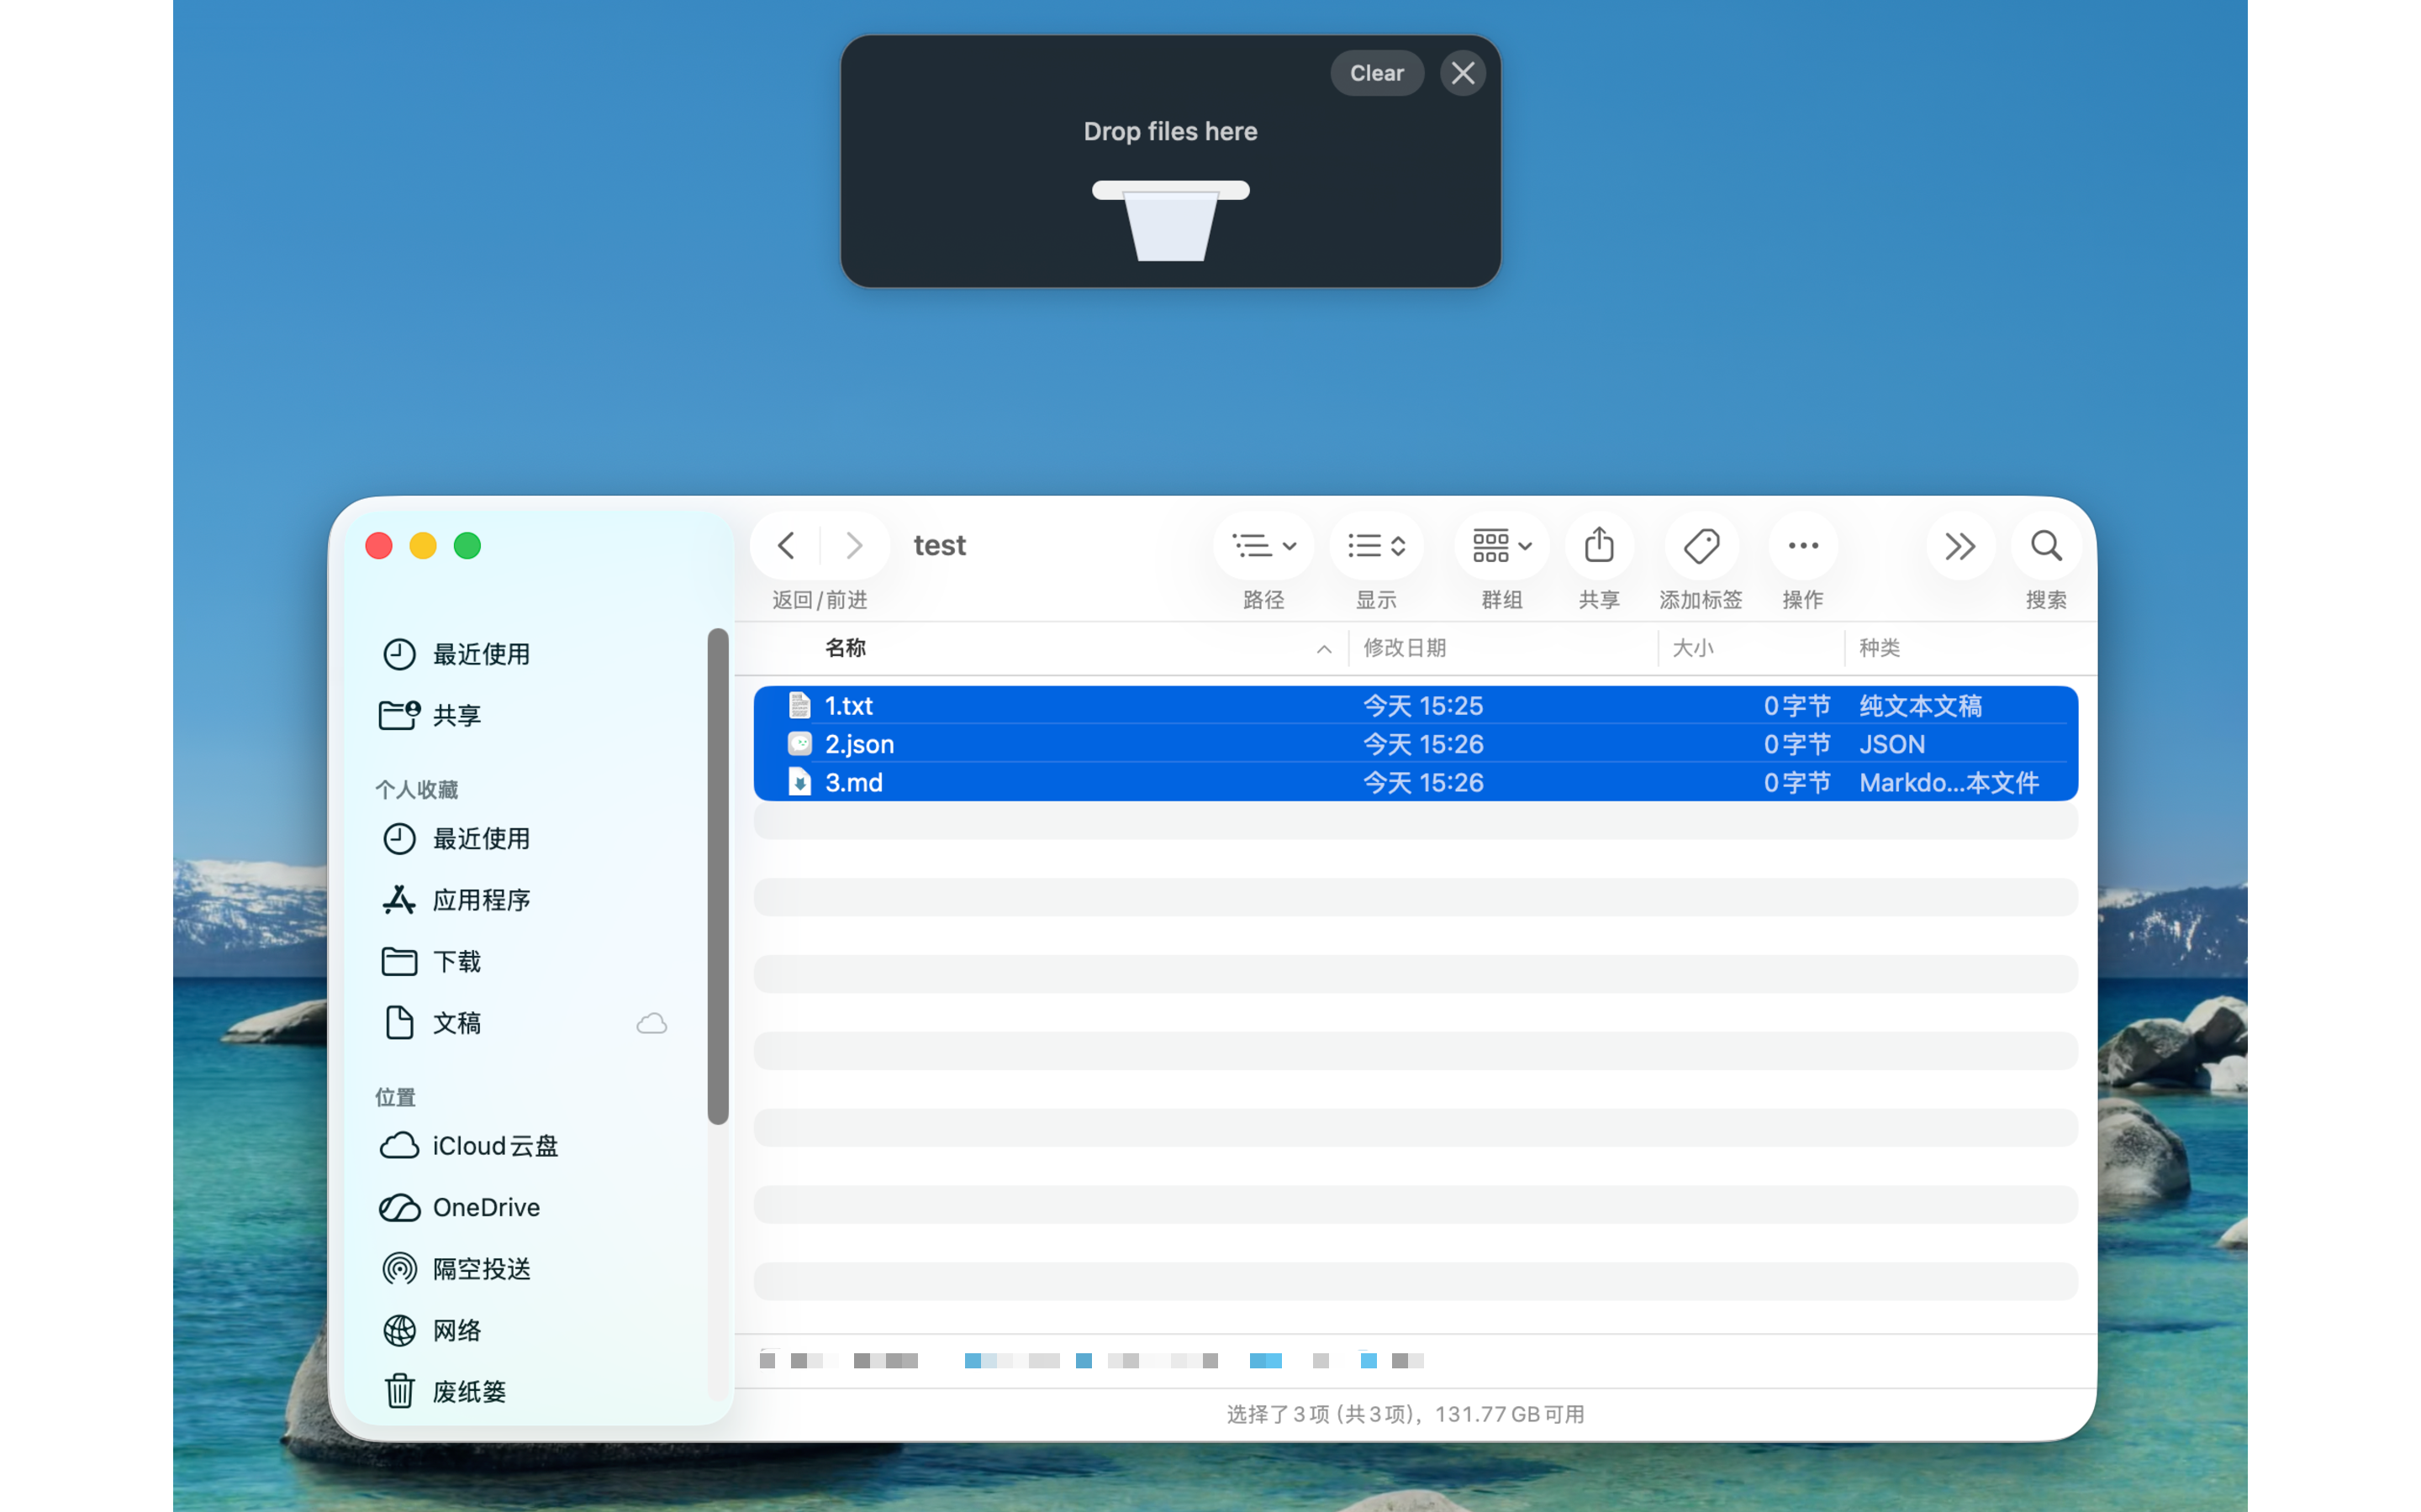Click the test folder title

(x=939, y=546)
